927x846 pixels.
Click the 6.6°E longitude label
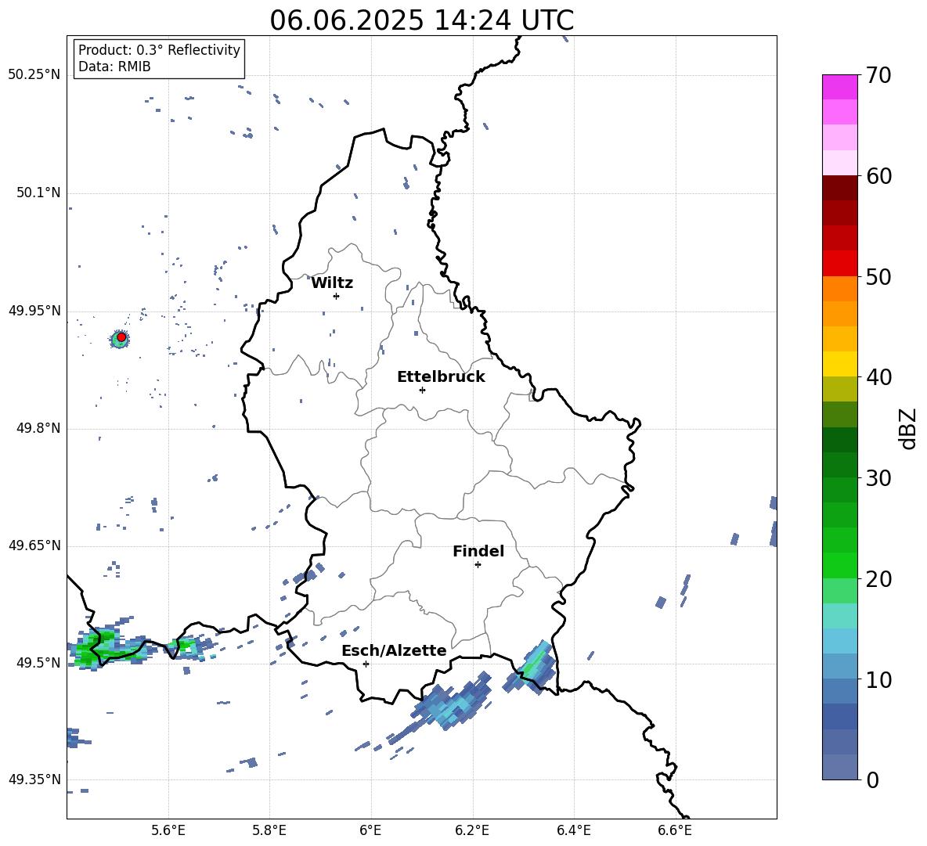[675, 830]
